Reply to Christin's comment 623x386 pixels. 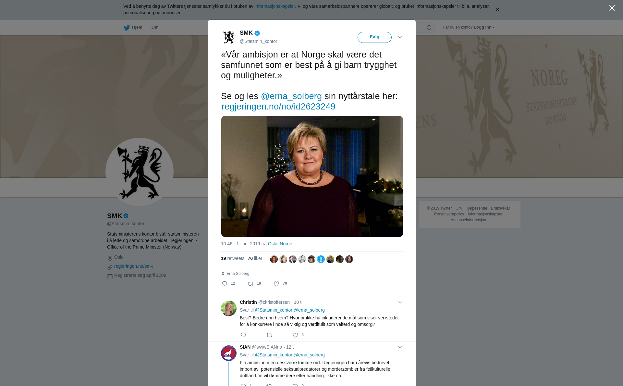click(243, 335)
